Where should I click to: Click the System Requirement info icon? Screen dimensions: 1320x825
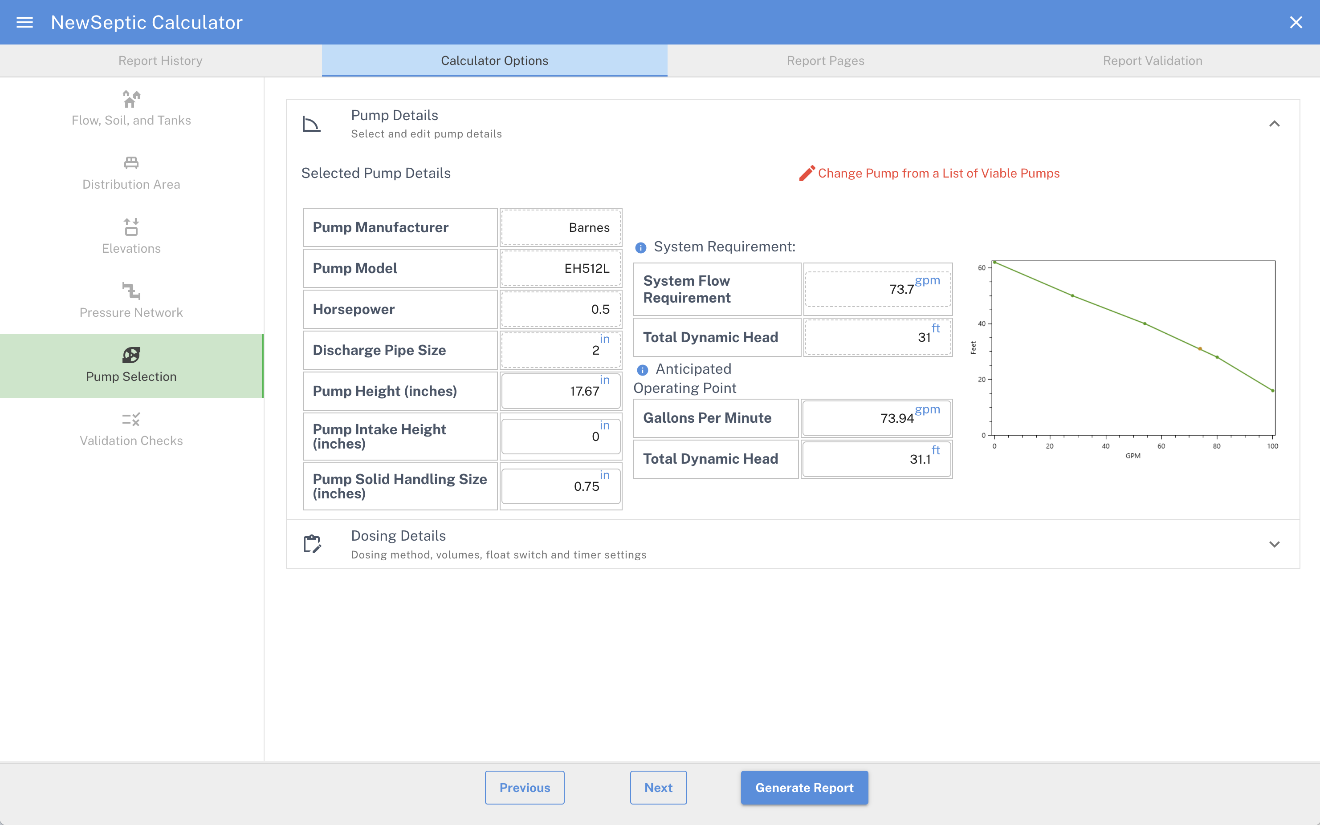(641, 248)
